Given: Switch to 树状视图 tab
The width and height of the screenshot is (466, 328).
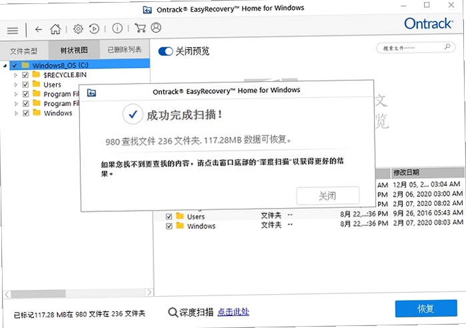Looking at the screenshot, I should [74, 50].
